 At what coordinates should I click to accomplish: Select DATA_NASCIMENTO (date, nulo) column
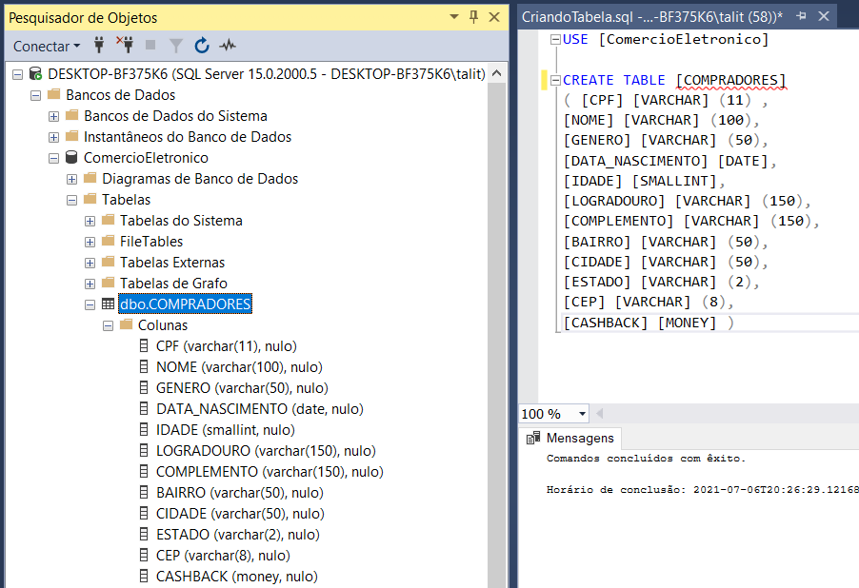260,408
